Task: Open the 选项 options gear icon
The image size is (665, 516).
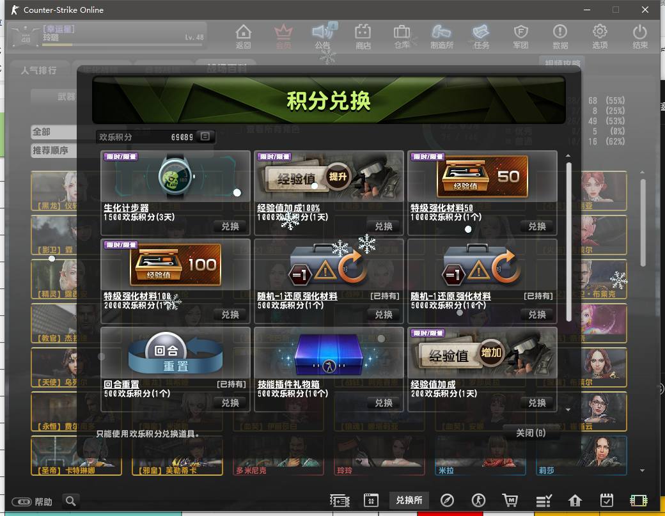Action: click(600, 36)
